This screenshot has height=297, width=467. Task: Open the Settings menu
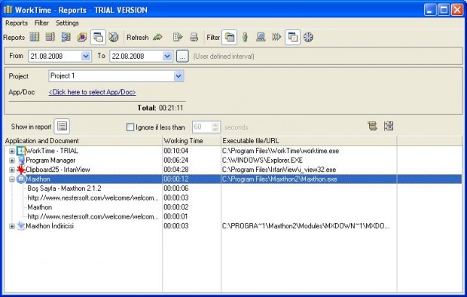click(x=67, y=23)
